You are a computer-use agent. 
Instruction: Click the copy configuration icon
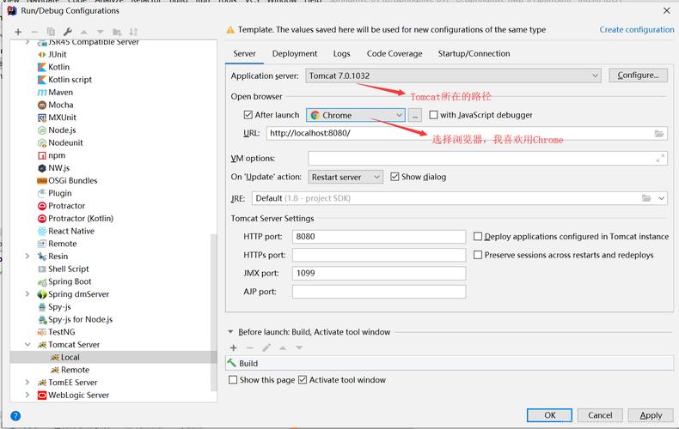pos(51,32)
